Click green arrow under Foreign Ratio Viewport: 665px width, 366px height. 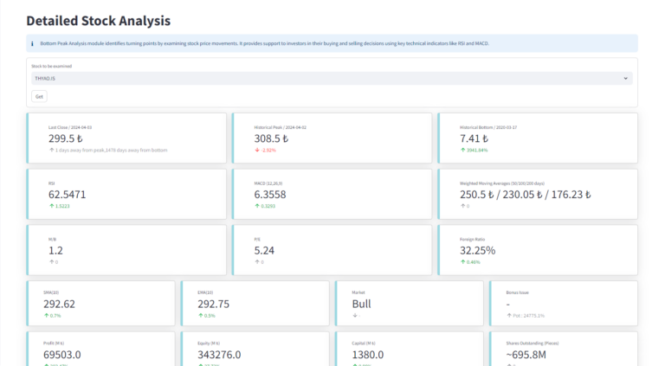pyautogui.click(x=462, y=261)
